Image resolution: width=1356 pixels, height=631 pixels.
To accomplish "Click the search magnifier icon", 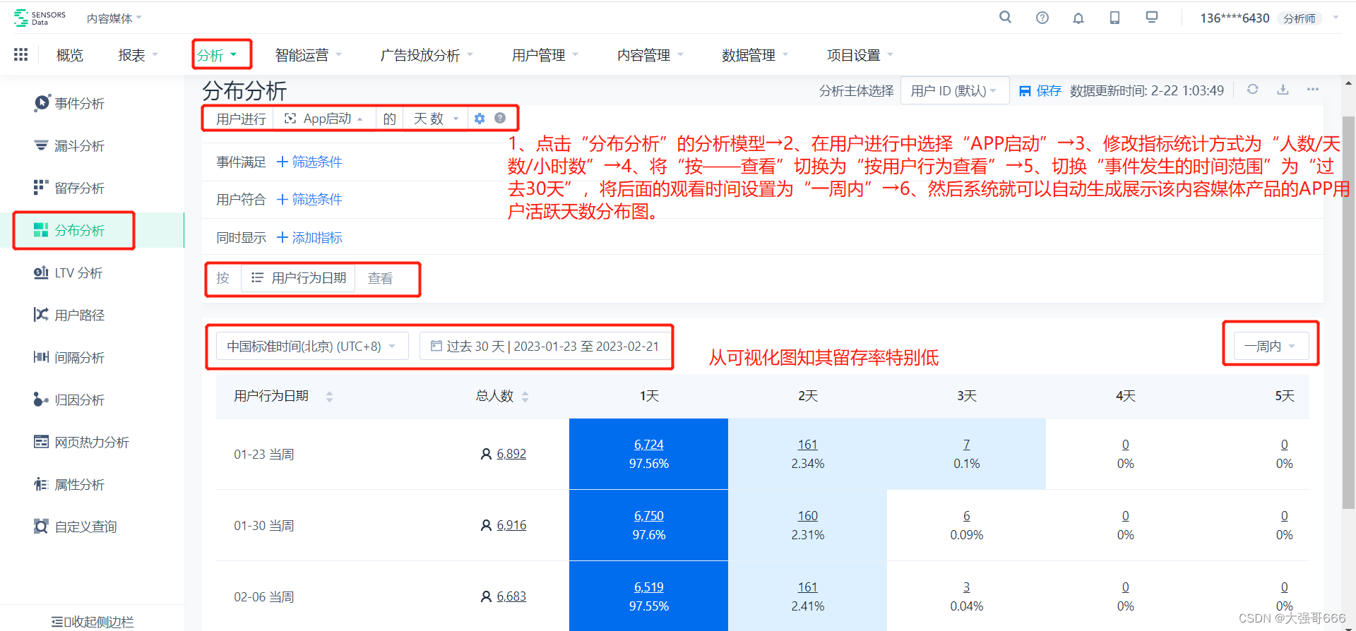I will [x=1005, y=18].
